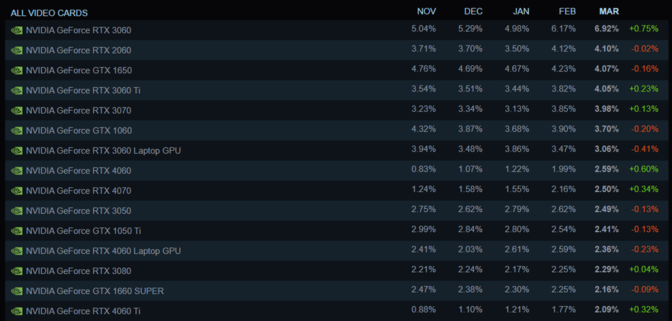The width and height of the screenshot is (672, 321).
Task: Click the NVIDIA icon next to RTX 2060
Action: (17, 50)
